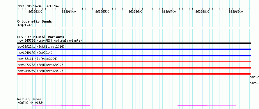Click the thin red nsv483111 line

tap(134, 61)
